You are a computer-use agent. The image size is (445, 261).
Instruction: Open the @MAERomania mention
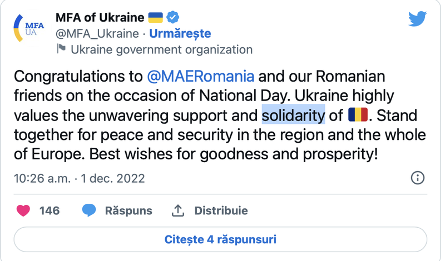(200, 76)
